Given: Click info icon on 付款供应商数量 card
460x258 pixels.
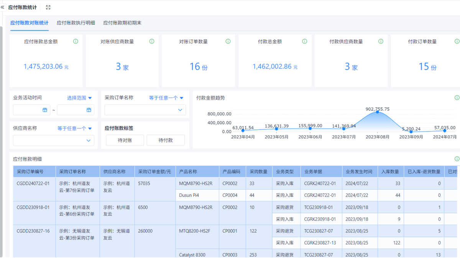Looking at the screenshot, I should tap(381, 41).
